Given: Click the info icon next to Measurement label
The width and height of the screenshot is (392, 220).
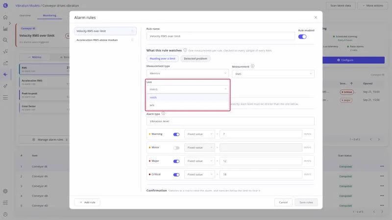Looking at the screenshot, I should click(252, 66).
